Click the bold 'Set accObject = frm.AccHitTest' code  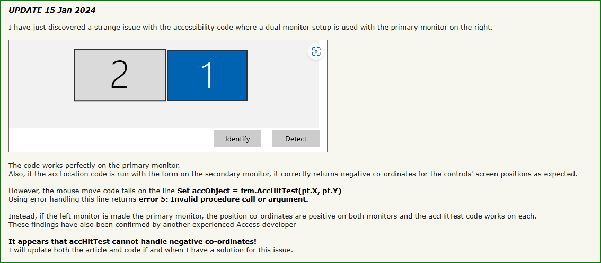259,191
